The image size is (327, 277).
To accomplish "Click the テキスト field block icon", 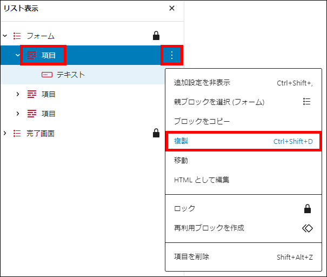I will (x=47, y=75).
